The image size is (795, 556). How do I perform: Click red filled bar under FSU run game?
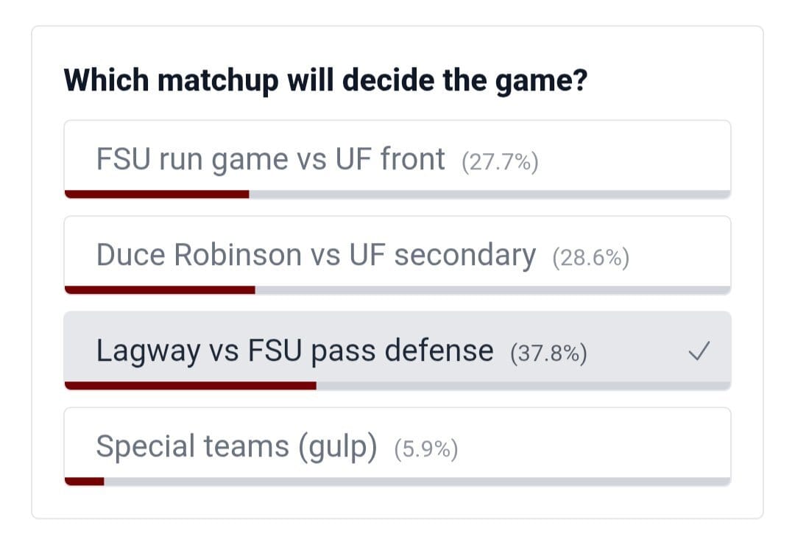157,194
